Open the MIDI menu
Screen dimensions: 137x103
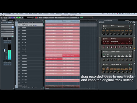(x=31, y=14)
